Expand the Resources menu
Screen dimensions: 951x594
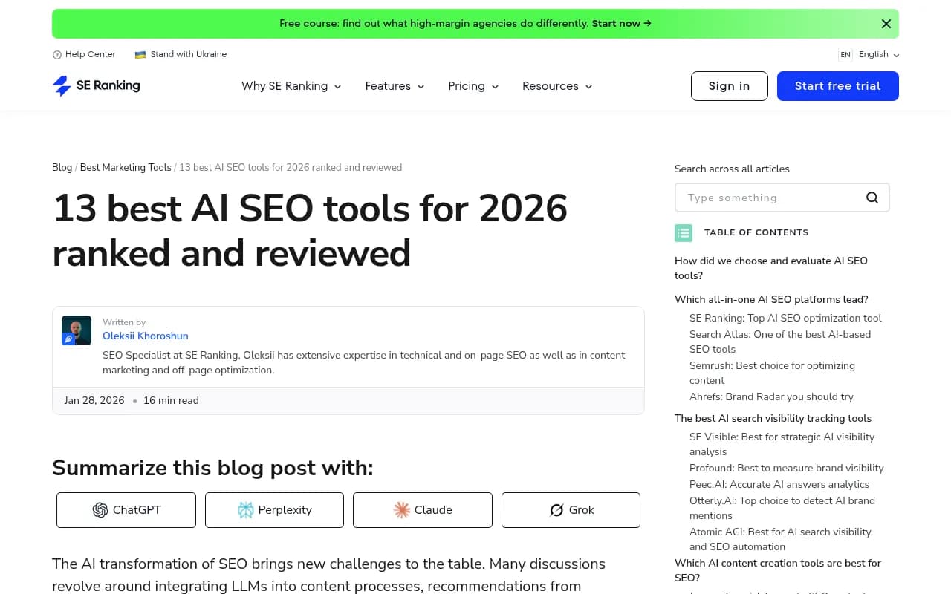[557, 86]
